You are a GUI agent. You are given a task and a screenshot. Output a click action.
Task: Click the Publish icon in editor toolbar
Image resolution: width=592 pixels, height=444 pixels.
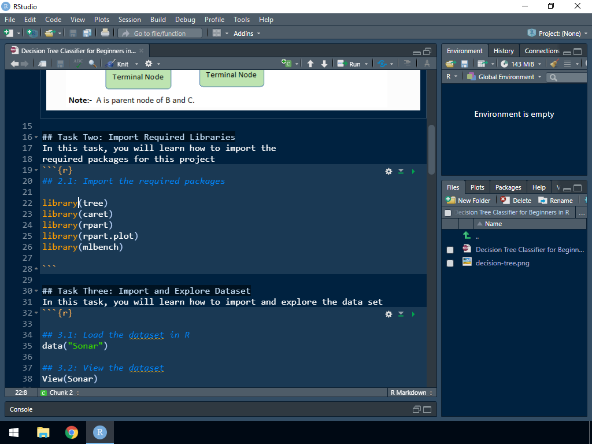pyautogui.click(x=382, y=64)
